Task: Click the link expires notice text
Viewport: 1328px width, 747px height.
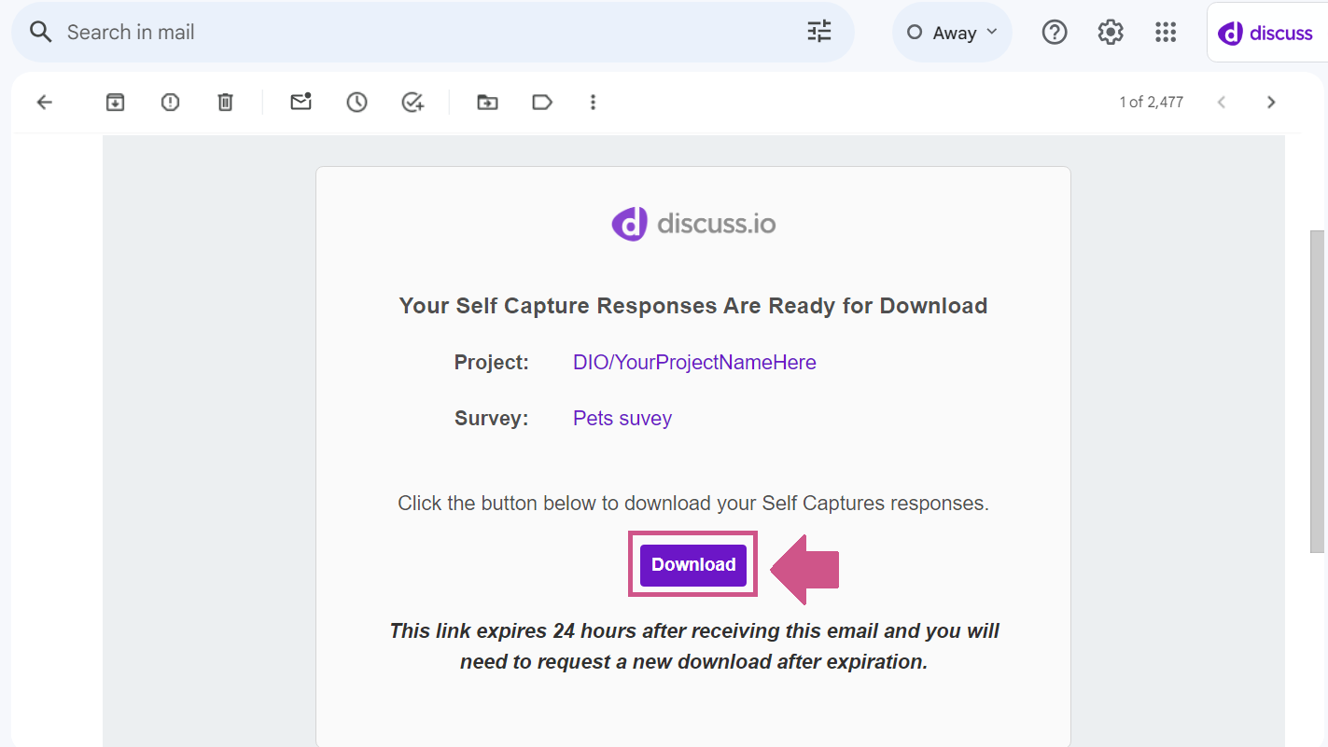Action: (x=694, y=646)
